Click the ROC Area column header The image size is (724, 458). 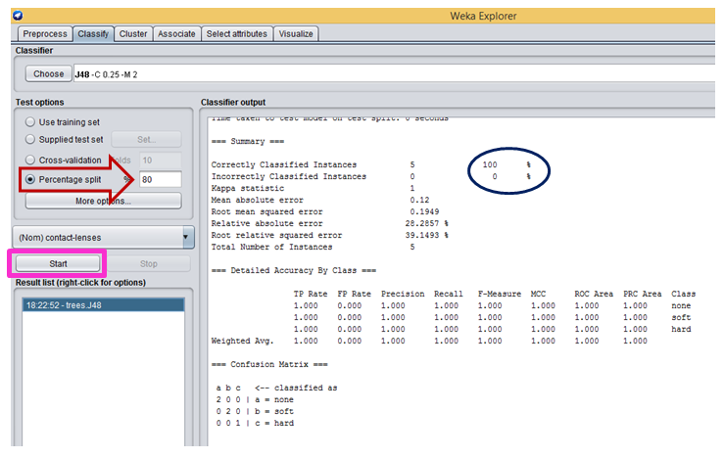click(x=594, y=294)
